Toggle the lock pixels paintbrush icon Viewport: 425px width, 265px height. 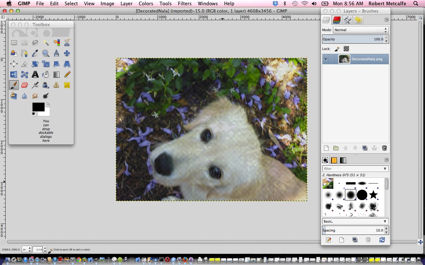(337, 49)
